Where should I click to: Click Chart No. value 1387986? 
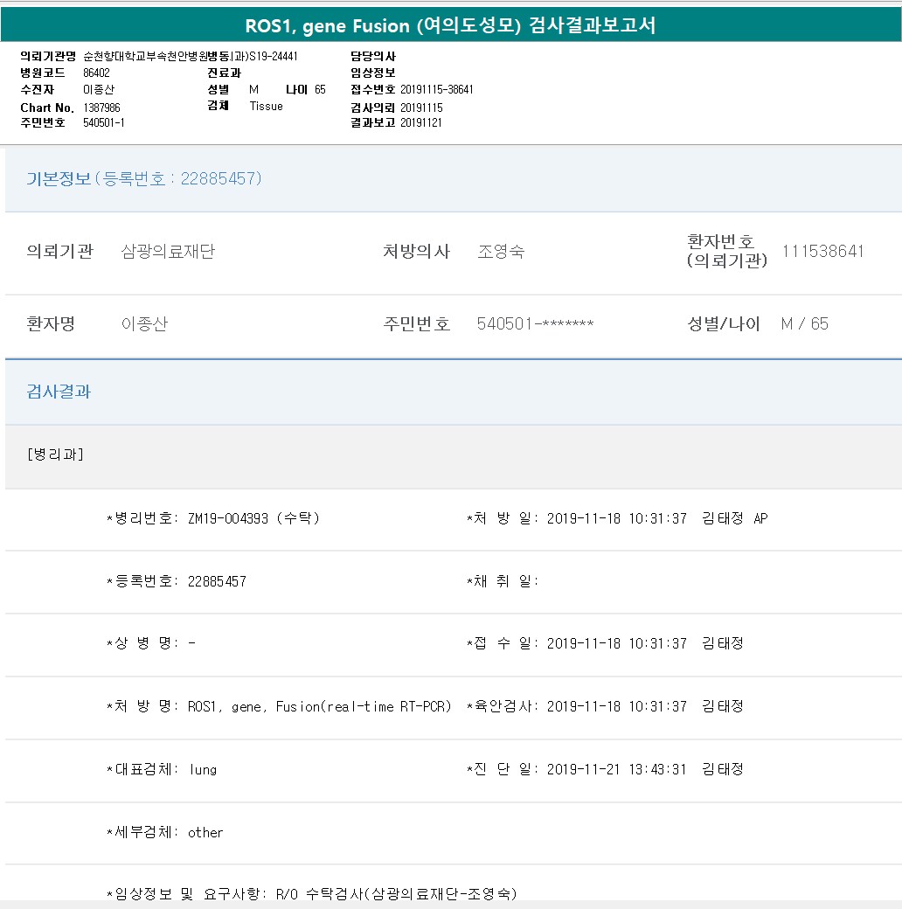(101, 107)
